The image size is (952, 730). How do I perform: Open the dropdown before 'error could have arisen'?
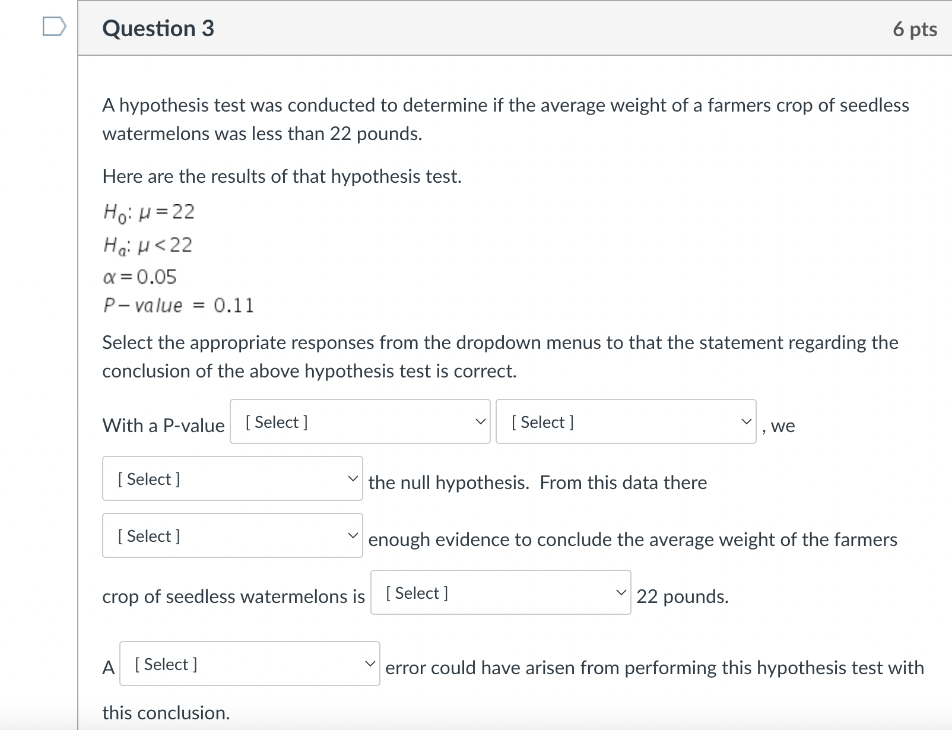249,664
